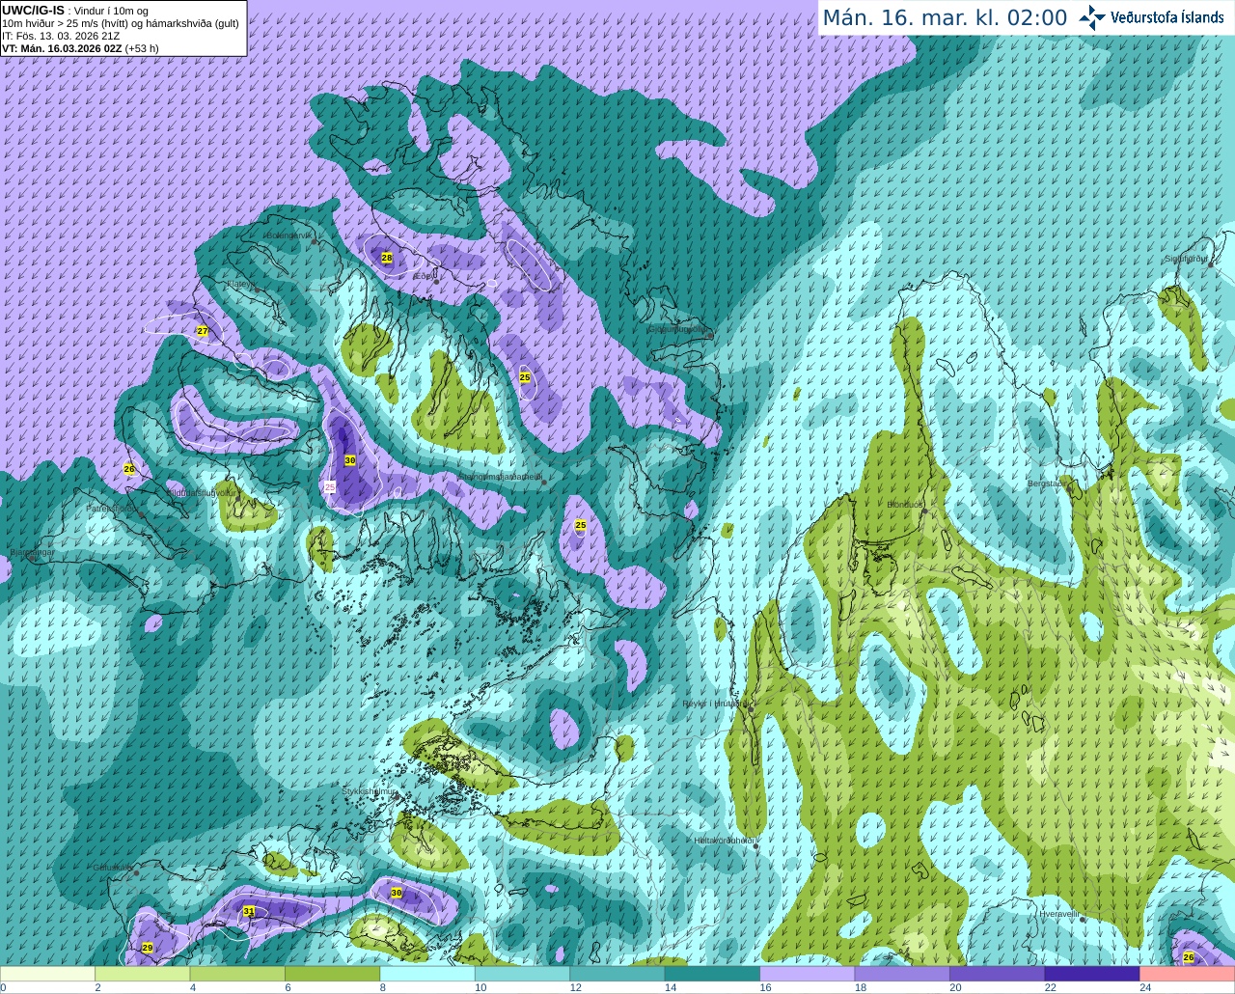The image size is (1235, 994).
Task: Click the yellow gust marker 27
Action: pyautogui.click(x=203, y=331)
